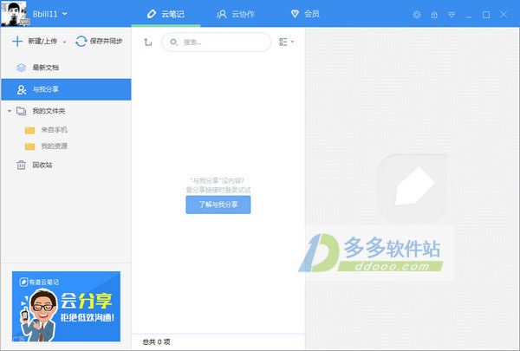Open the 会分享 advertisement banner
This screenshot has width=520, height=351.
click(x=67, y=306)
